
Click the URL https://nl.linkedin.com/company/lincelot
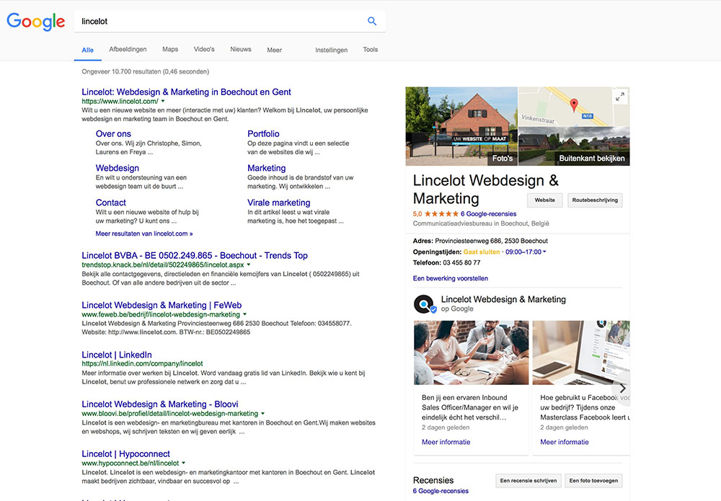point(142,363)
